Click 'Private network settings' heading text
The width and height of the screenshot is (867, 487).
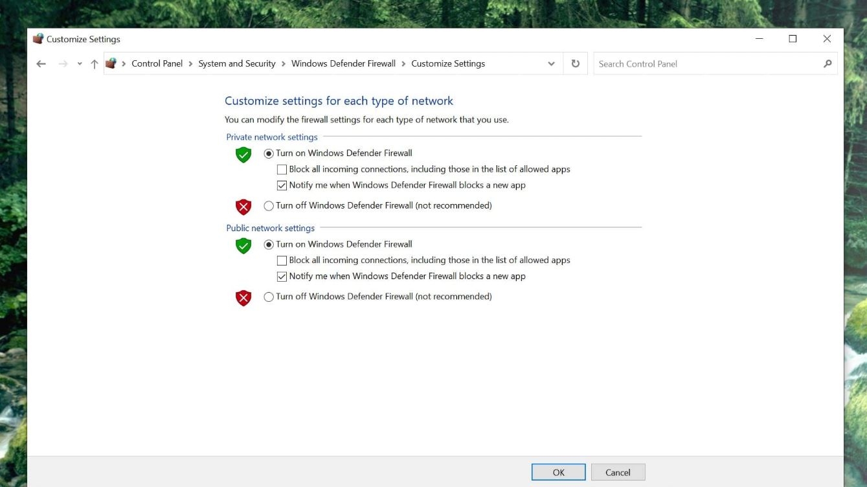coord(272,137)
